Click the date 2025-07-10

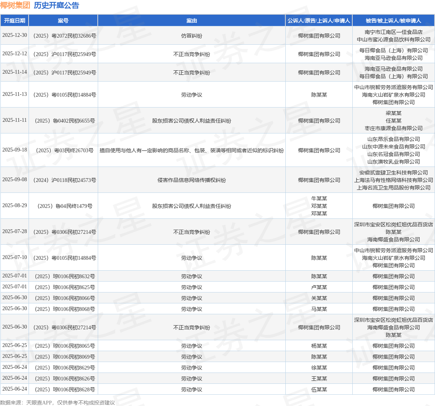[15, 258]
